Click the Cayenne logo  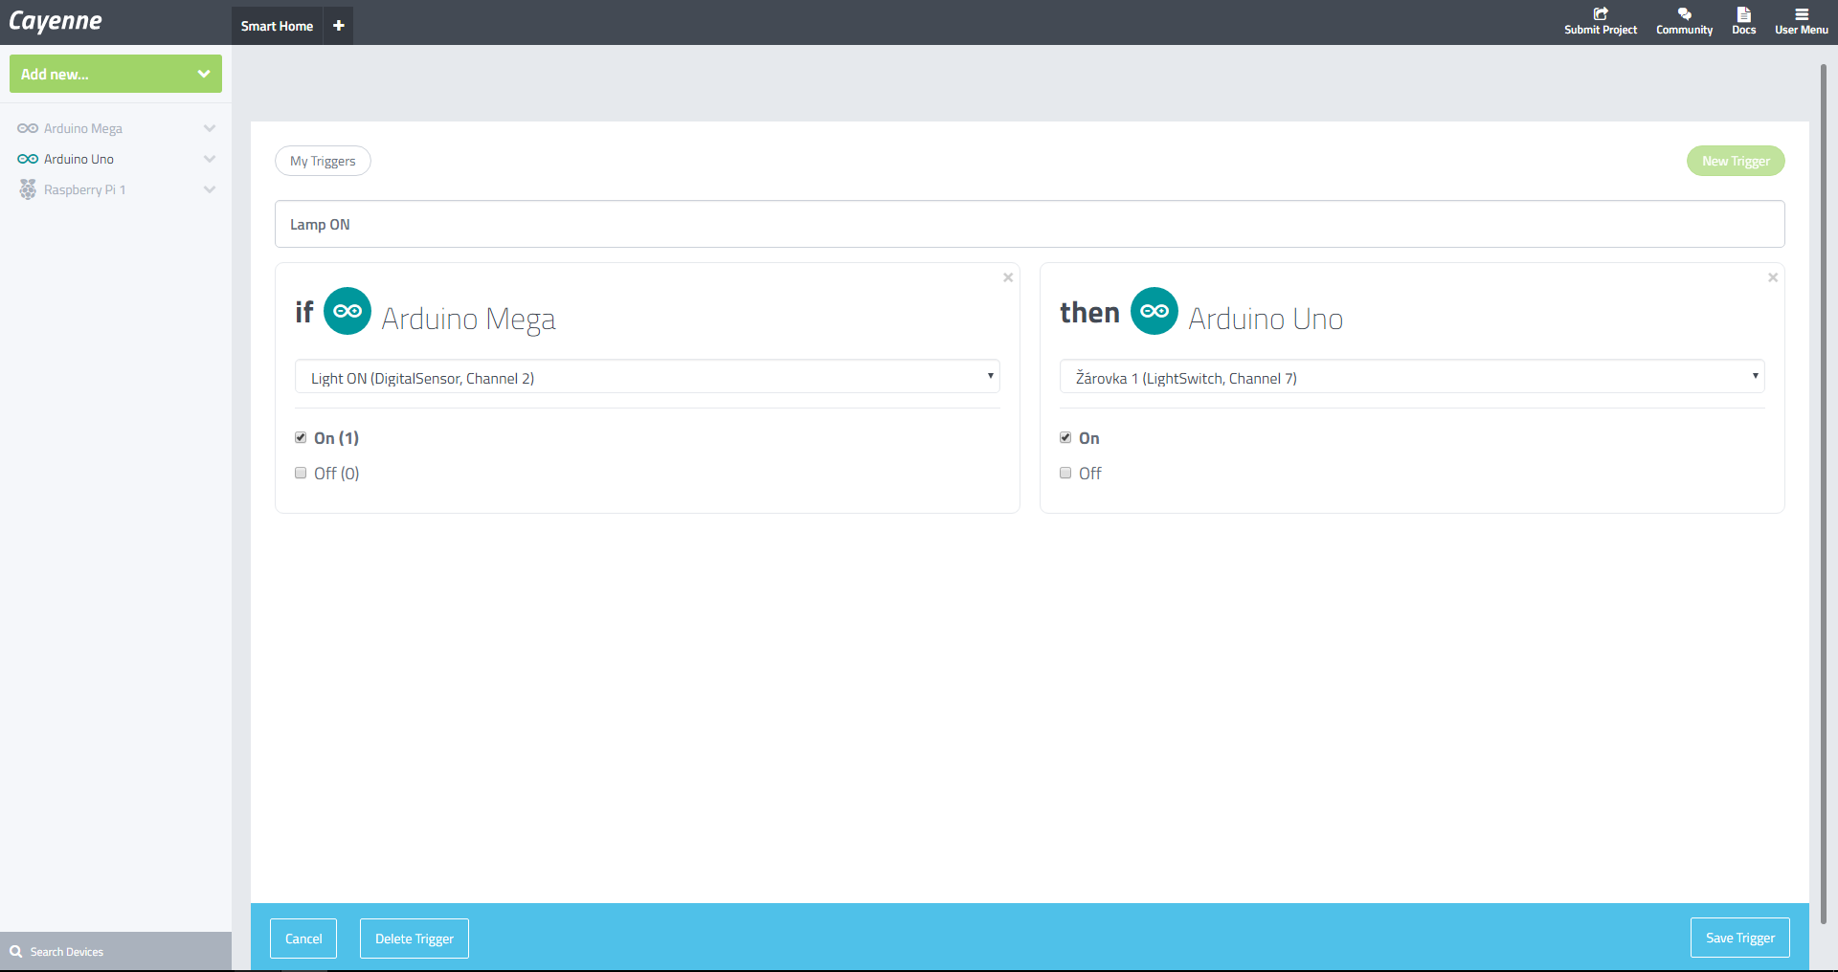(x=56, y=22)
